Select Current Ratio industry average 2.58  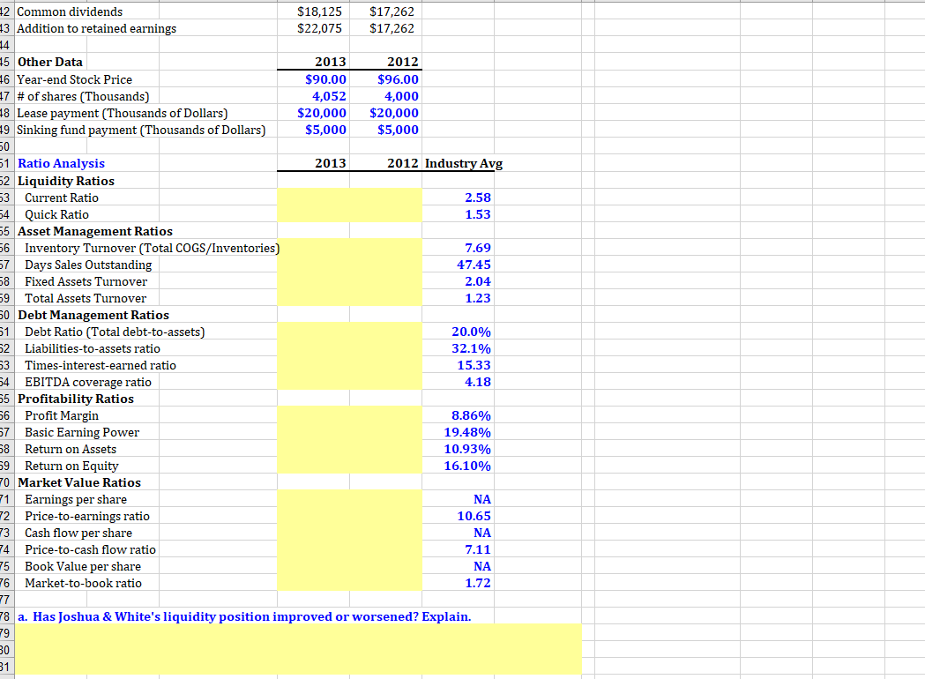[478, 198]
